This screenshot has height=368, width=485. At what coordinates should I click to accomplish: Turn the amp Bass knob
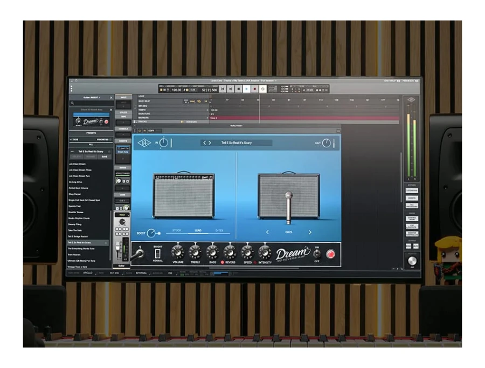pos(212,253)
